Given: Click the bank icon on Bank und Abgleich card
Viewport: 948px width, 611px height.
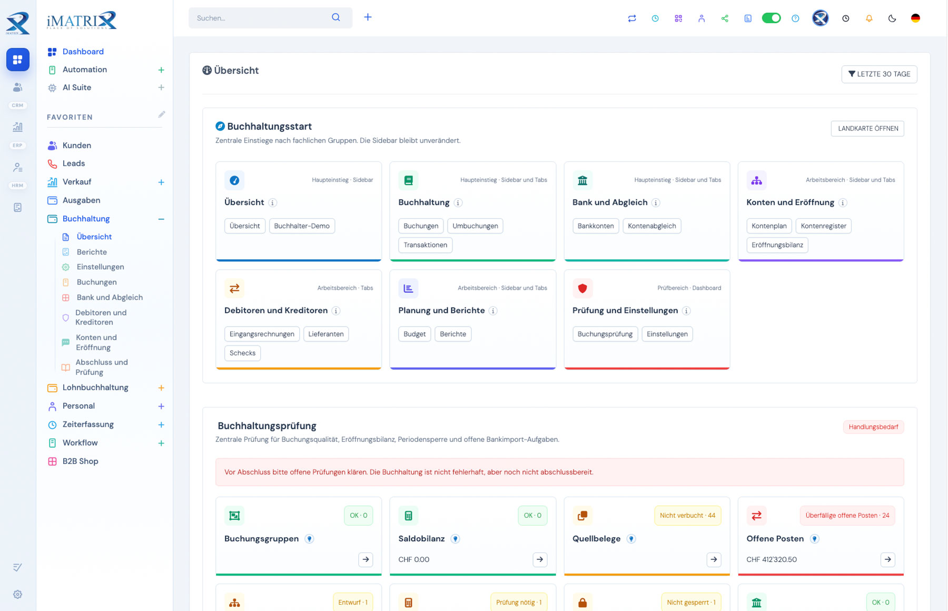Looking at the screenshot, I should 582,180.
